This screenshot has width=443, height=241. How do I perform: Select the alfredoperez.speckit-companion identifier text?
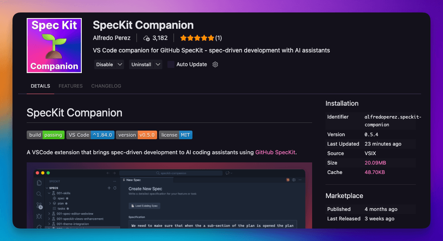pos(393,121)
